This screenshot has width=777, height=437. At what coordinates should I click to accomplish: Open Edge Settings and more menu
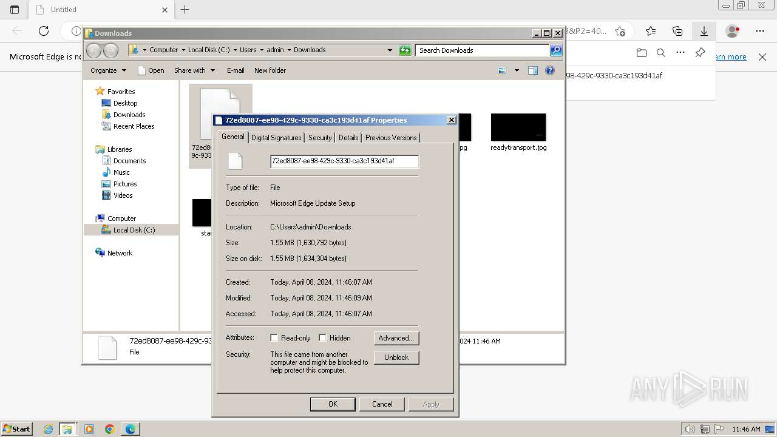point(760,31)
